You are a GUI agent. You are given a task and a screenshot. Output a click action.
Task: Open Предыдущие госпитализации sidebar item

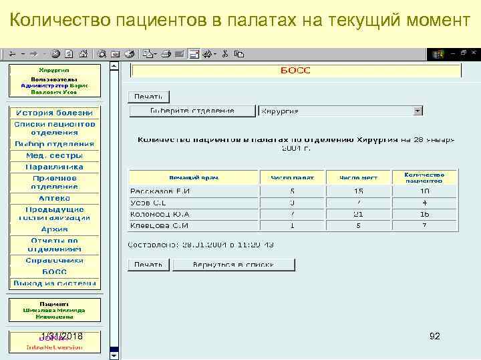(x=54, y=214)
